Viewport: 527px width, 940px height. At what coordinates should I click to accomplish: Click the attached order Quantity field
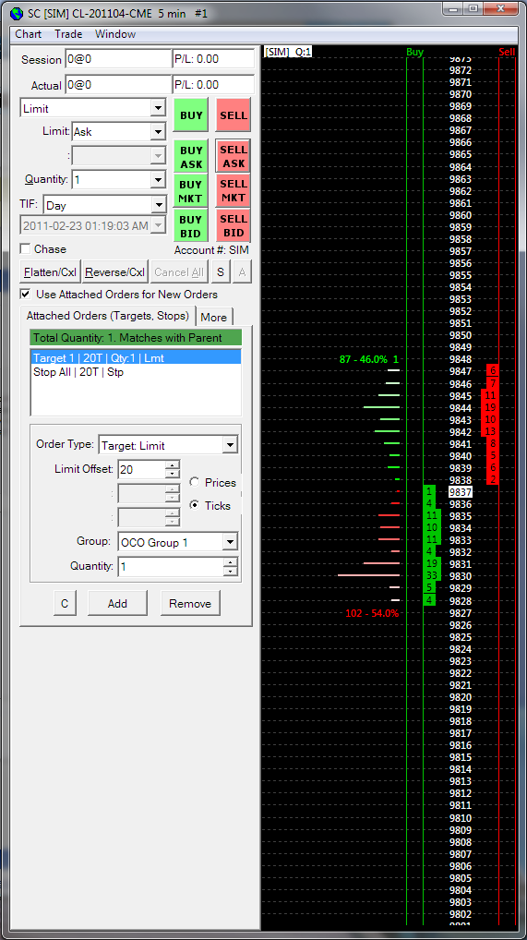[171, 567]
